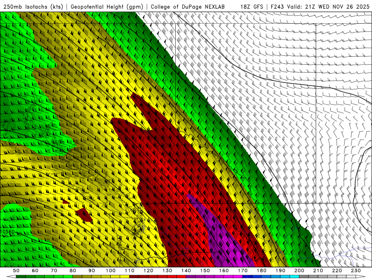
Task: Click the dark blue color bar segment under 170
Action: pos(247,277)
